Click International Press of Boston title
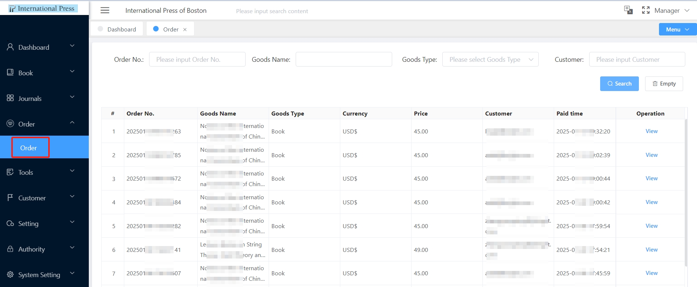 [166, 11]
